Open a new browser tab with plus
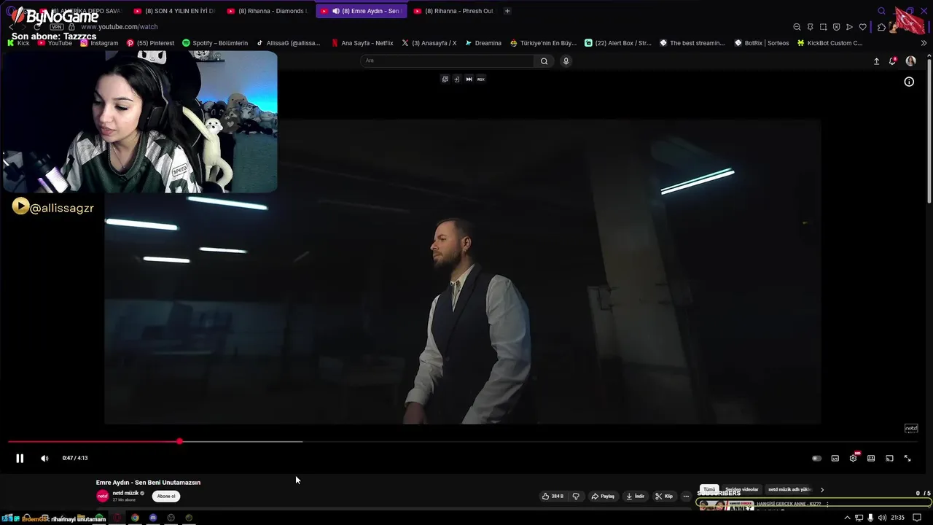This screenshot has width=933, height=525. (507, 11)
